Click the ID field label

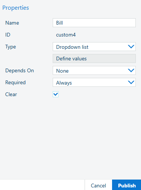tap(8, 35)
